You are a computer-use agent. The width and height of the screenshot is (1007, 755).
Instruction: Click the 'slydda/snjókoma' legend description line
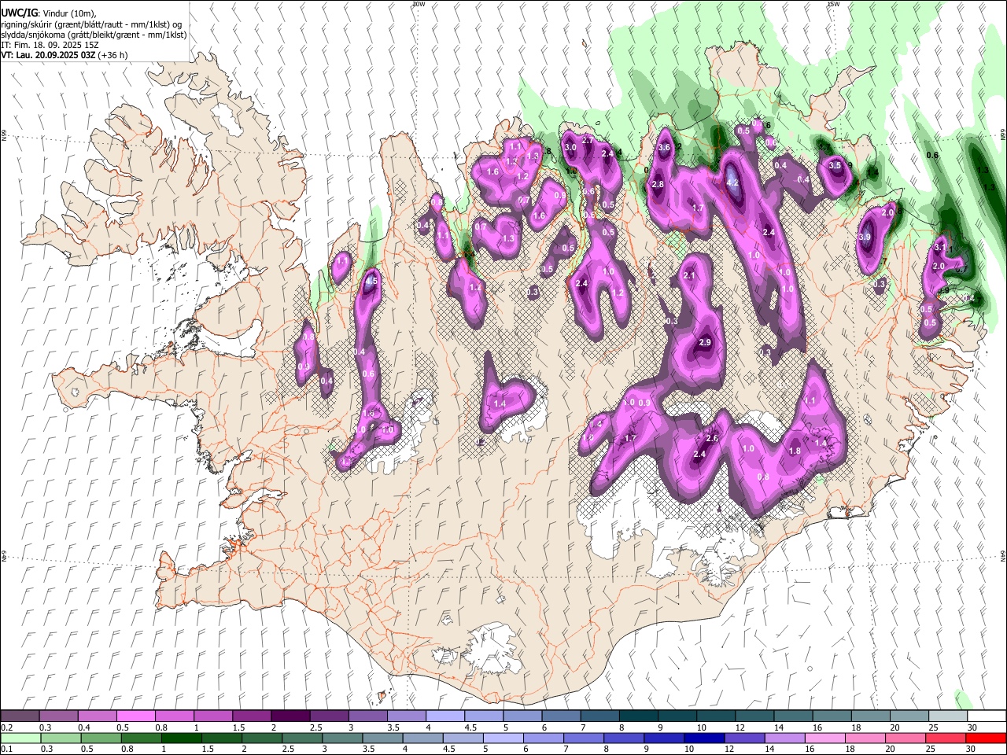tap(94, 35)
